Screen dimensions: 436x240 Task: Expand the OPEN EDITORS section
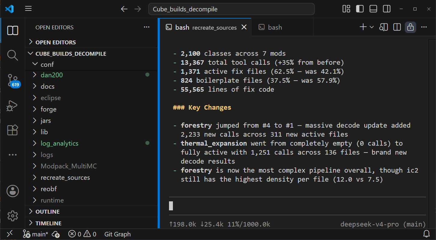coord(91,42)
